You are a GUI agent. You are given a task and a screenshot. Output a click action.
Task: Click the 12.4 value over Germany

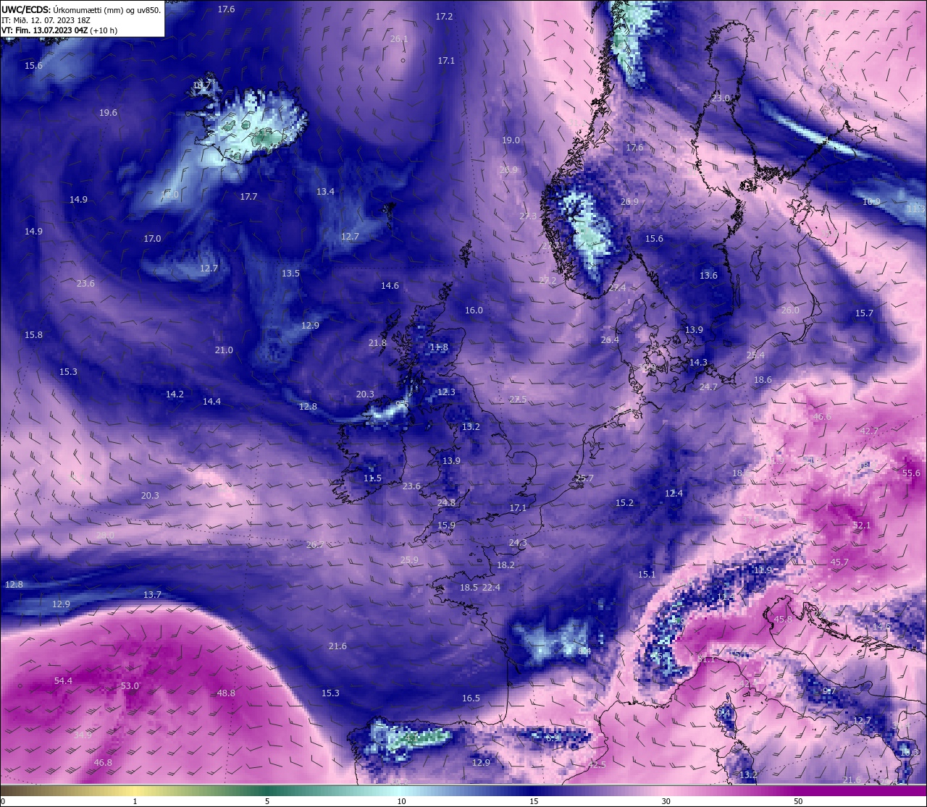point(674,494)
